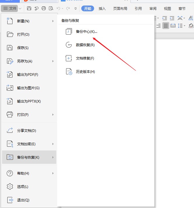Click the increase indent icon
194x208 pixels.
[172, 18]
